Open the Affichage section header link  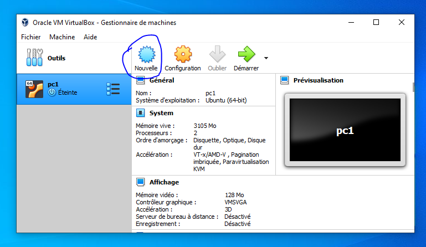coord(164,182)
